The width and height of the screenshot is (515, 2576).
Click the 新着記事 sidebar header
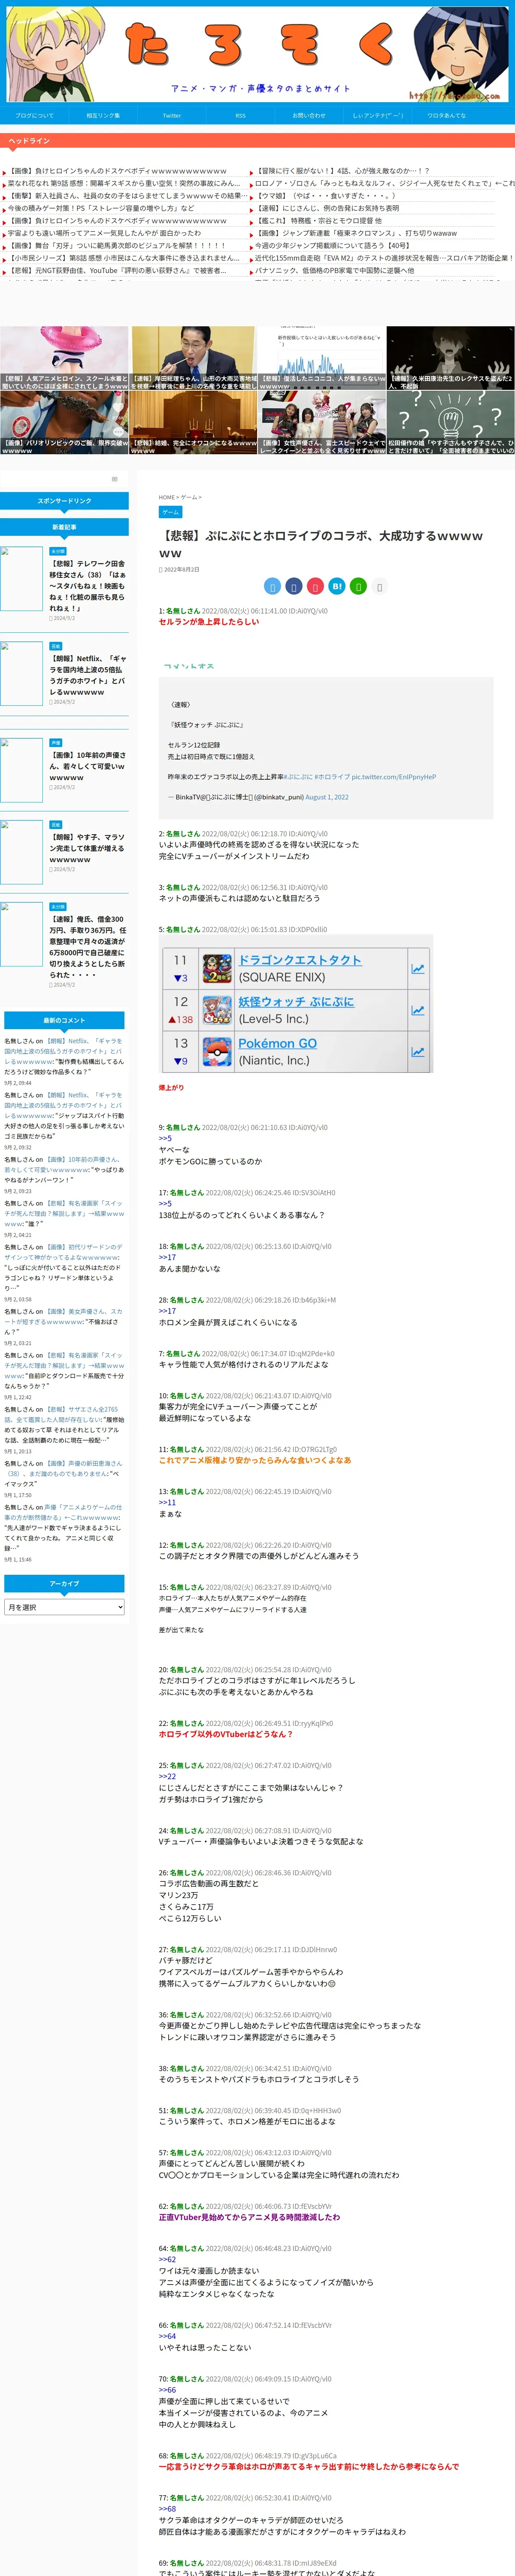[64, 527]
